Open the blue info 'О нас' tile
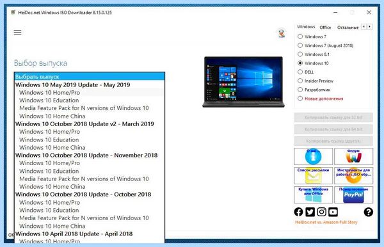Image resolution: width=384 pixels, height=247 pixels. 313,156
